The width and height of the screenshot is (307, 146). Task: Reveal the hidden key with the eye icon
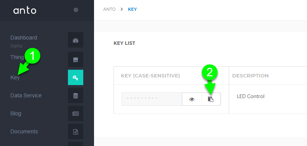(191, 99)
